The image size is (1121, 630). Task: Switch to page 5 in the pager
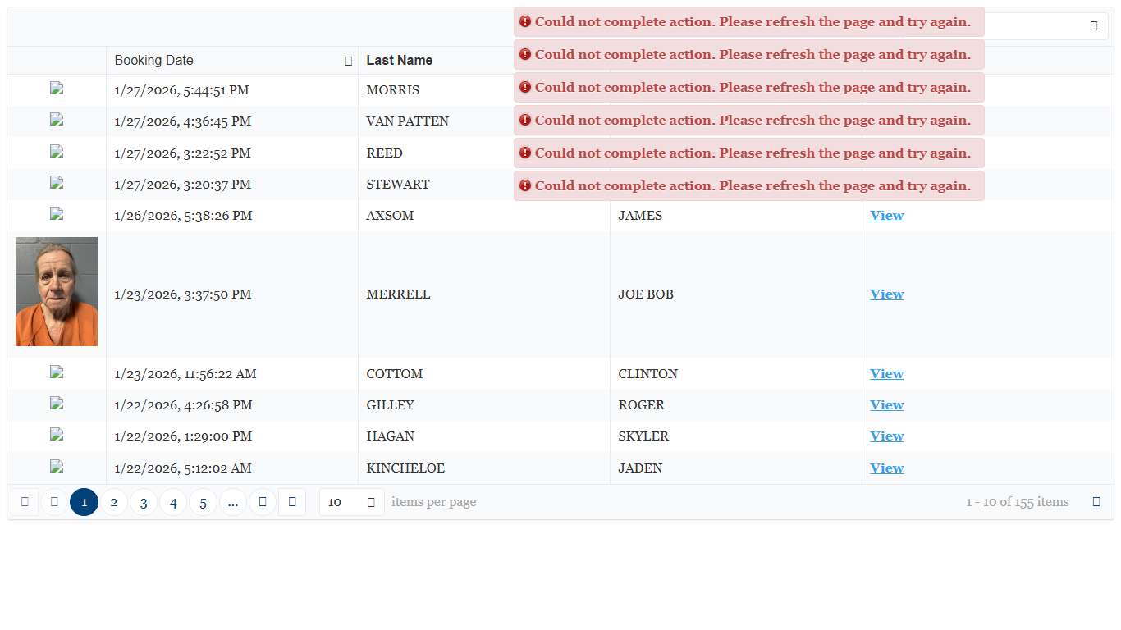coord(203,502)
